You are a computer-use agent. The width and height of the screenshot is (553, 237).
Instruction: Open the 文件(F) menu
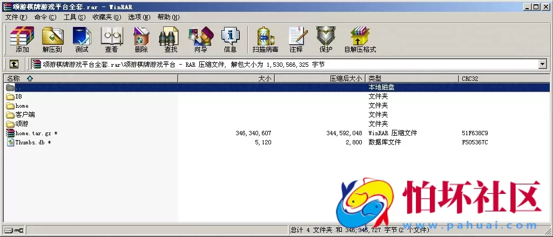click(16, 17)
